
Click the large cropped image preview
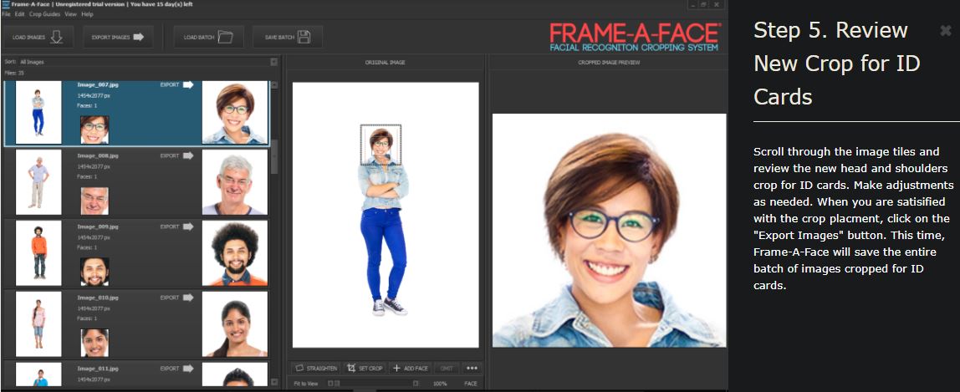pyautogui.click(x=609, y=231)
